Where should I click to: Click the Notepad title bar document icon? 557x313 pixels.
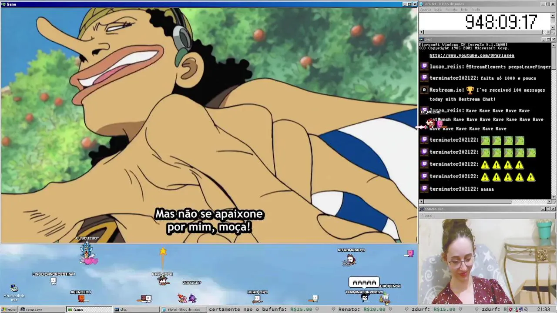[x=422, y=4]
